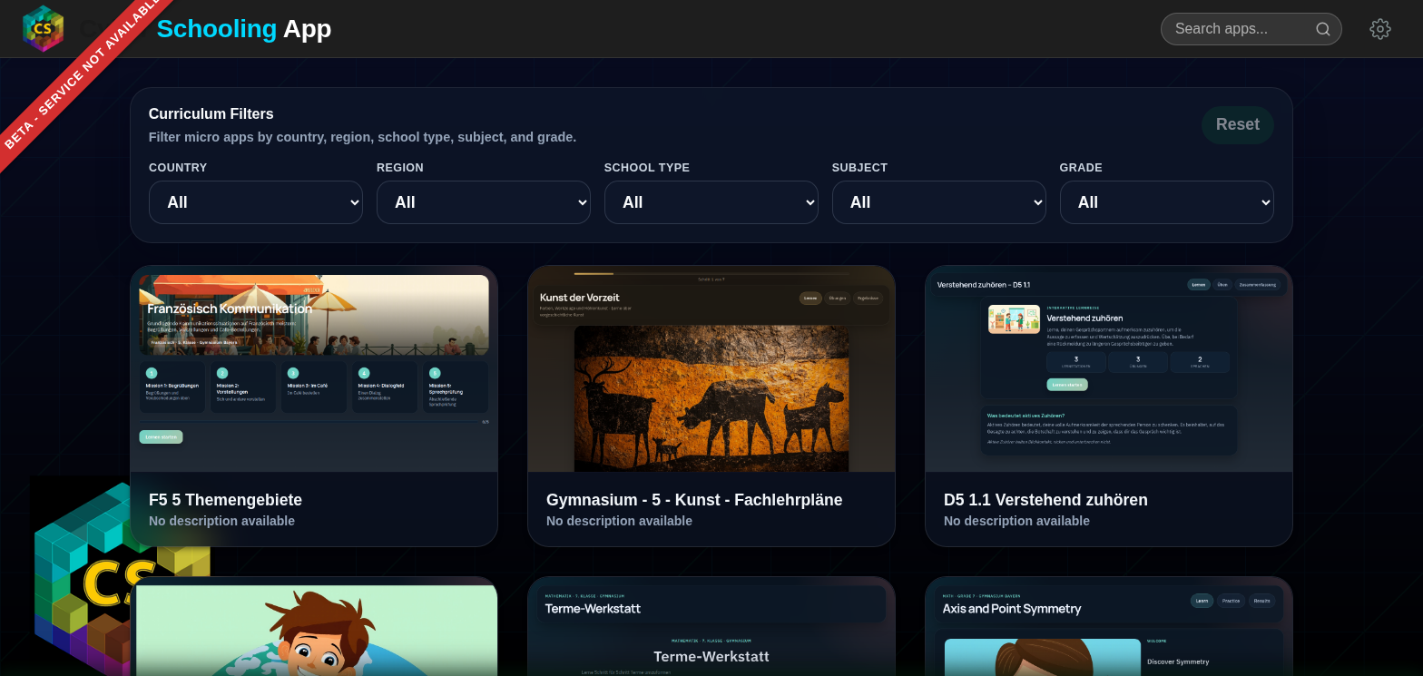This screenshot has width=1423, height=676.
Task: Click Practice tab in Axis and Point Symmetry
Action: pos(1231,601)
